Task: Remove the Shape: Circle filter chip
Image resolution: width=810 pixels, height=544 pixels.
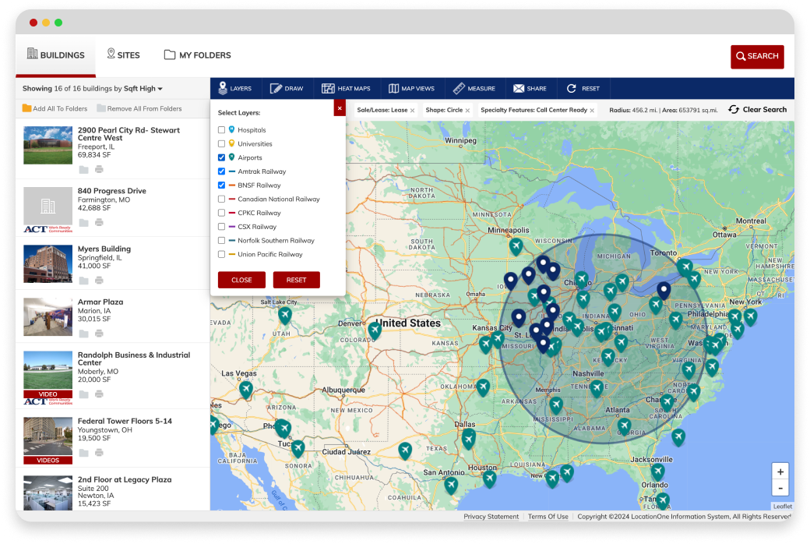Action: pos(467,111)
